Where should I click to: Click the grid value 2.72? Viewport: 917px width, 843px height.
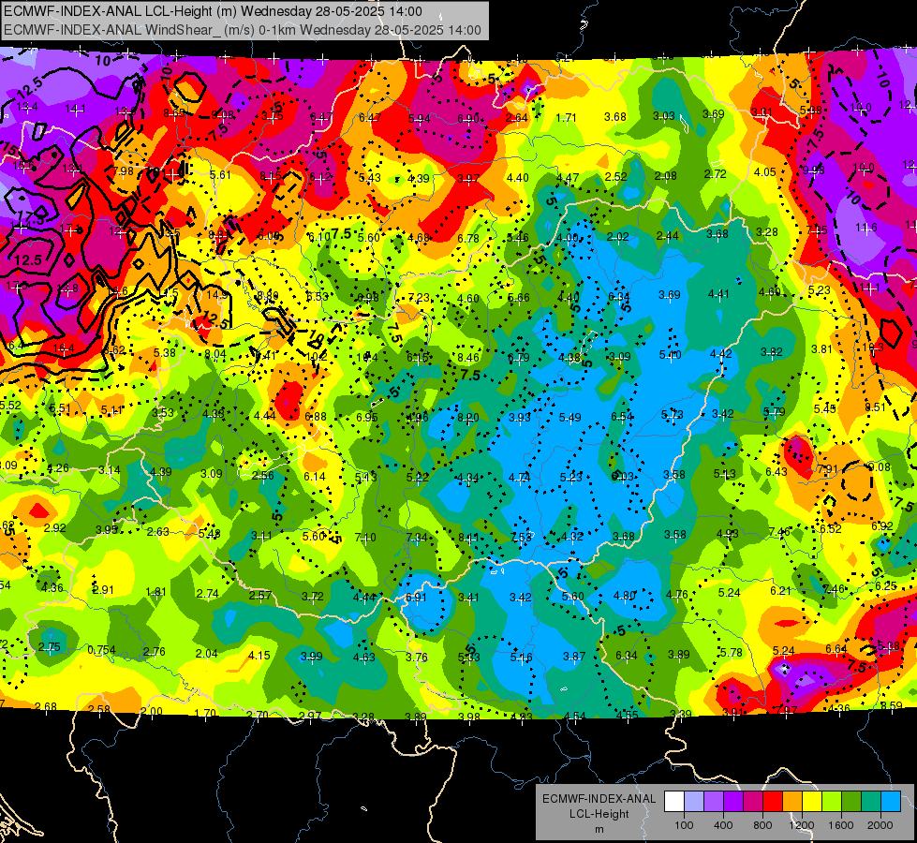click(716, 173)
